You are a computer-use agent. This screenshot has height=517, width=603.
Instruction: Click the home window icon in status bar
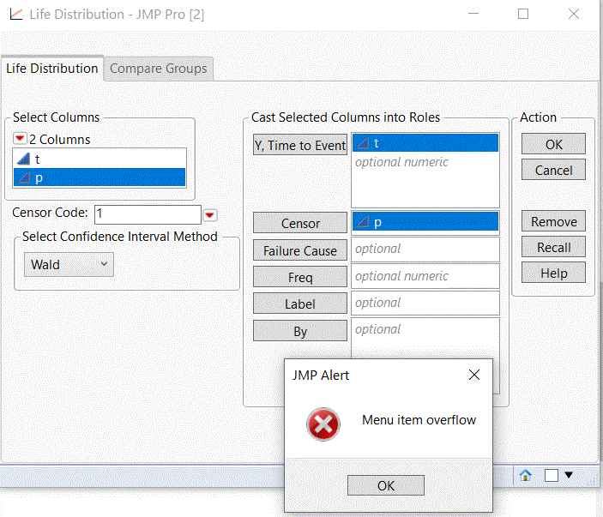(x=526, y=475)
